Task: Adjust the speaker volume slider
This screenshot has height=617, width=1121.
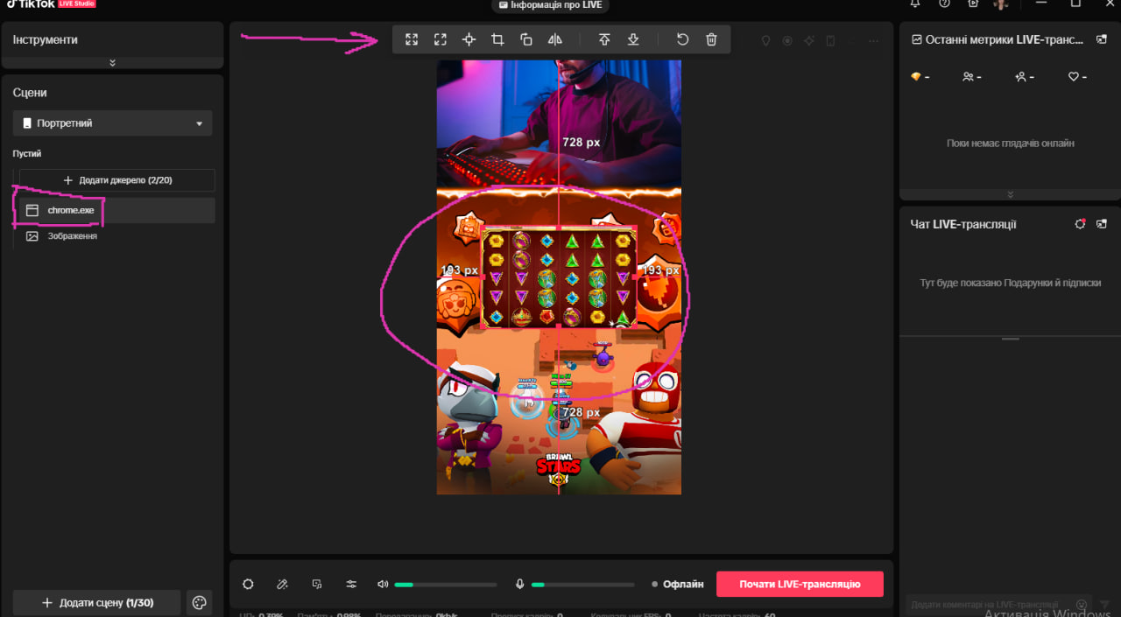Action: tap(445, 585)
